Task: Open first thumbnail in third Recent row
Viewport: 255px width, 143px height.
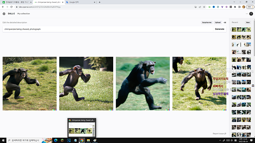Action: click(x=234, y=45)
